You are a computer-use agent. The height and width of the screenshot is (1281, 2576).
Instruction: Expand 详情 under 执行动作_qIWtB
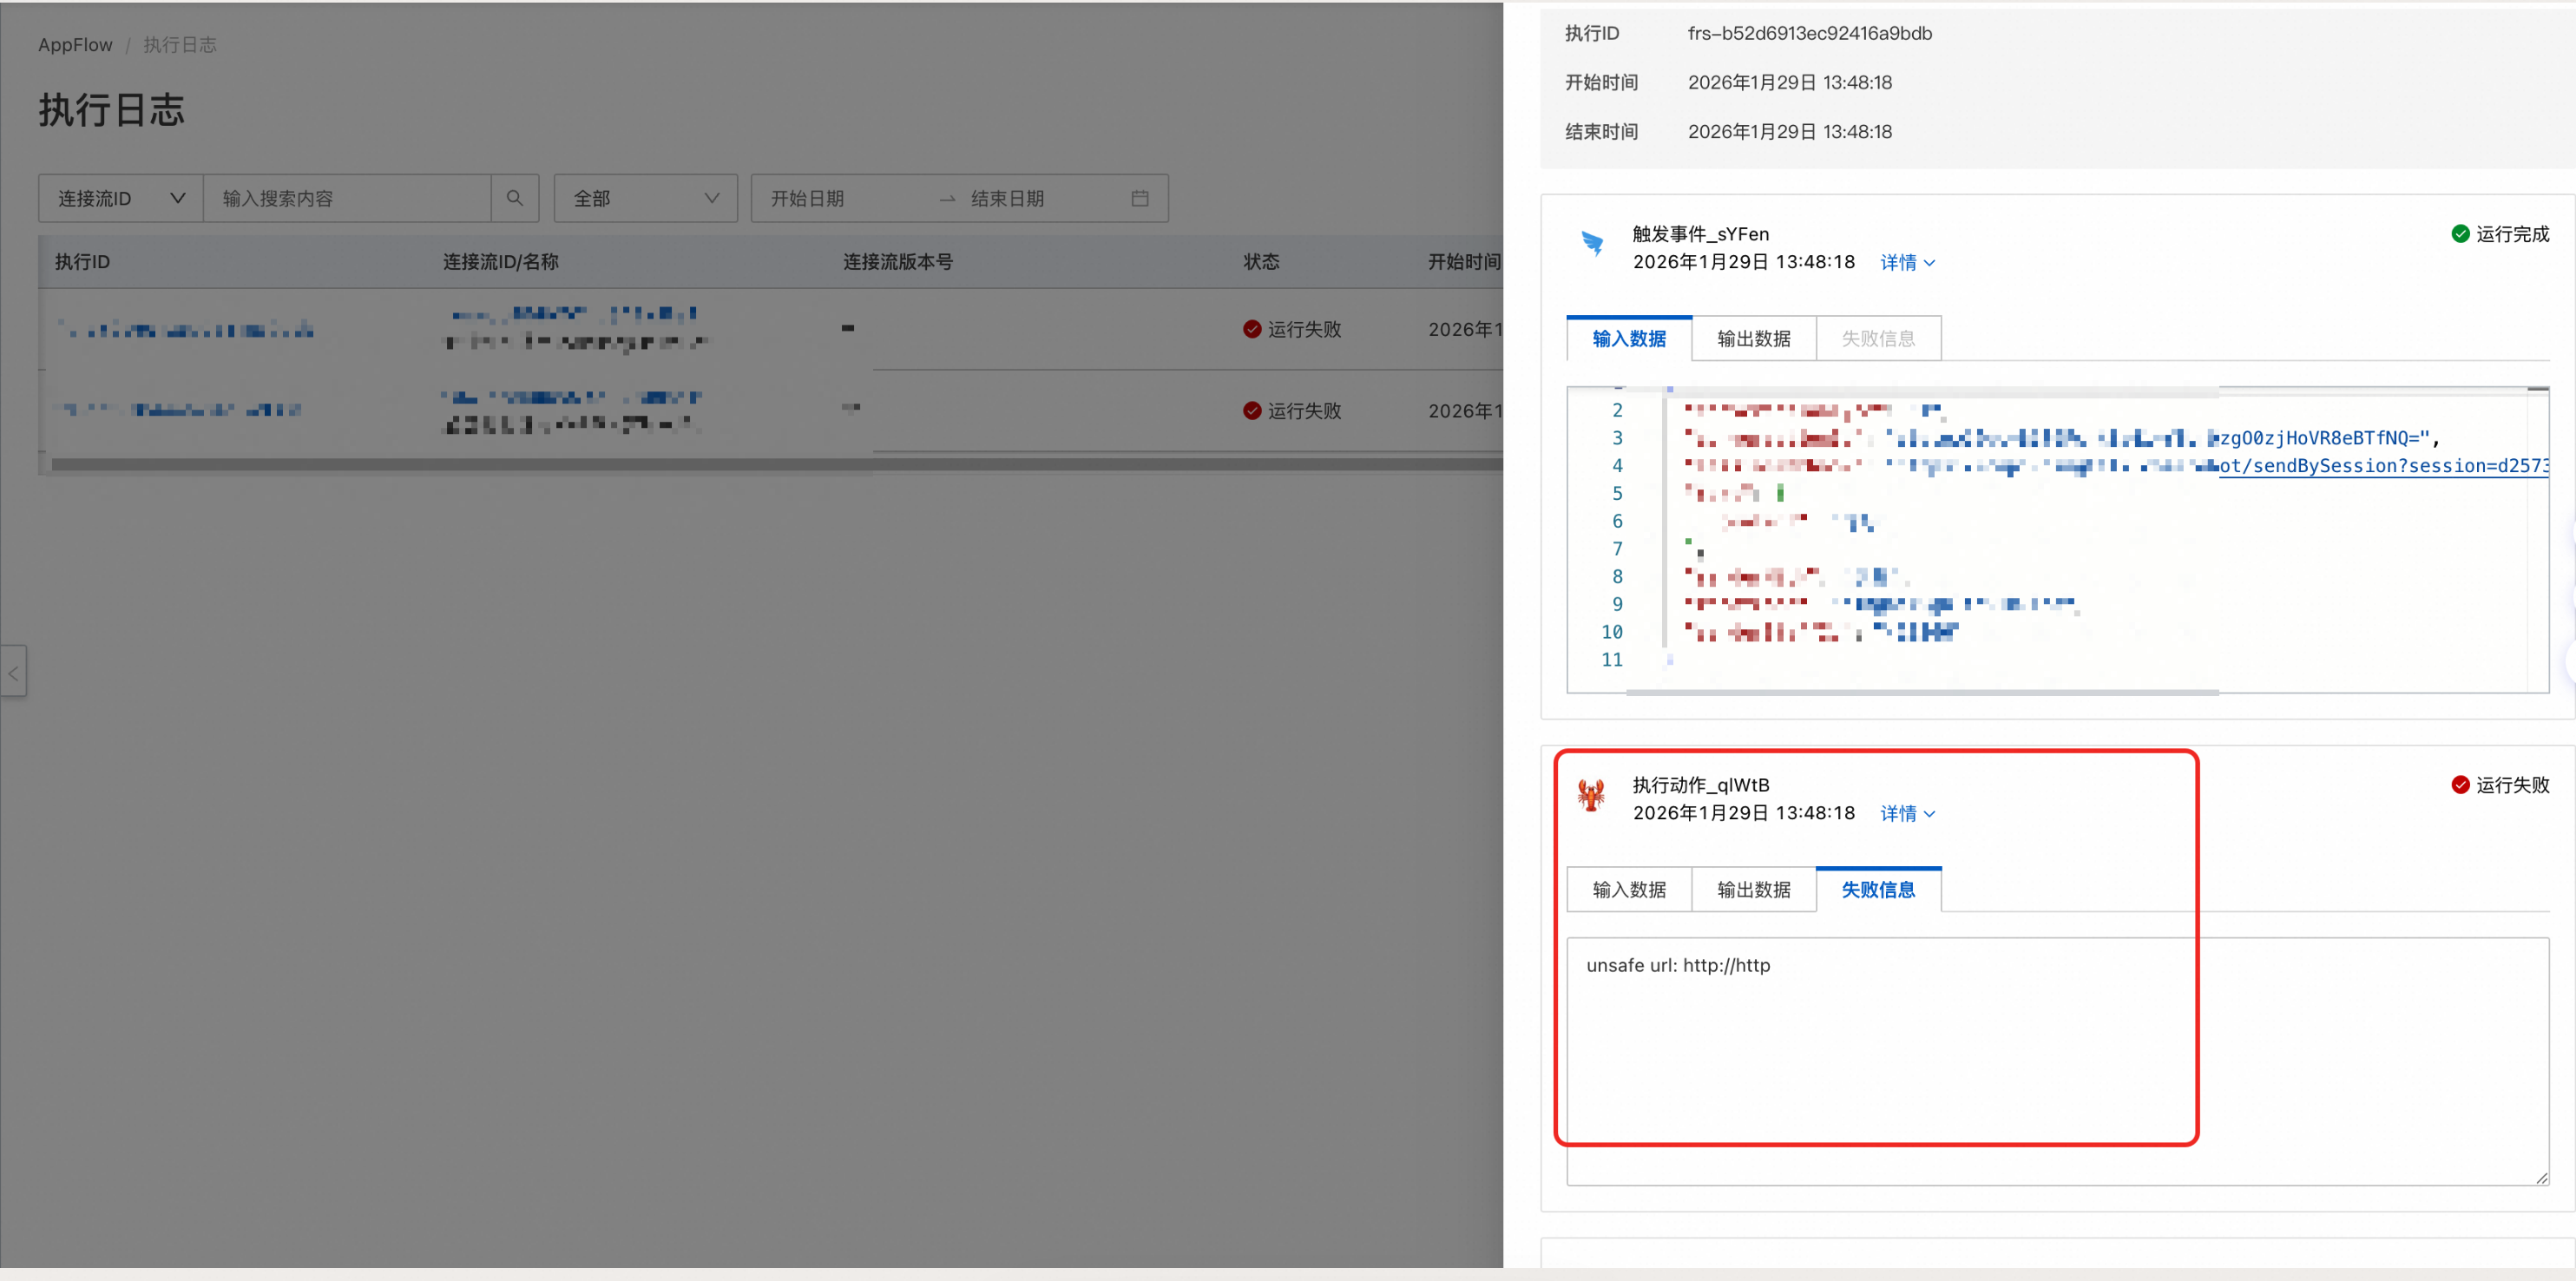1907,814
